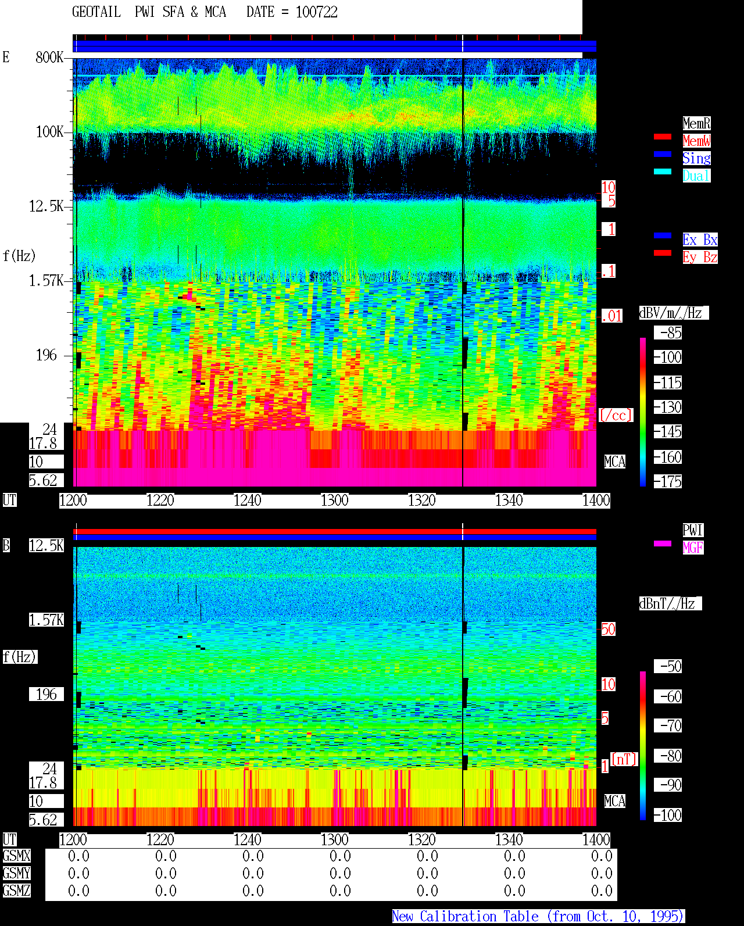Image resolution: width=744 pixels, height=926 pixels.
Task: Click the 'dBnT/√Hz' unit label
Action: pos(670,603)
